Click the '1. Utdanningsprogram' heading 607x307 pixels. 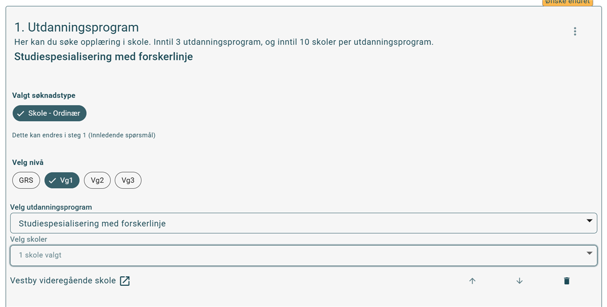pos(76,27)
